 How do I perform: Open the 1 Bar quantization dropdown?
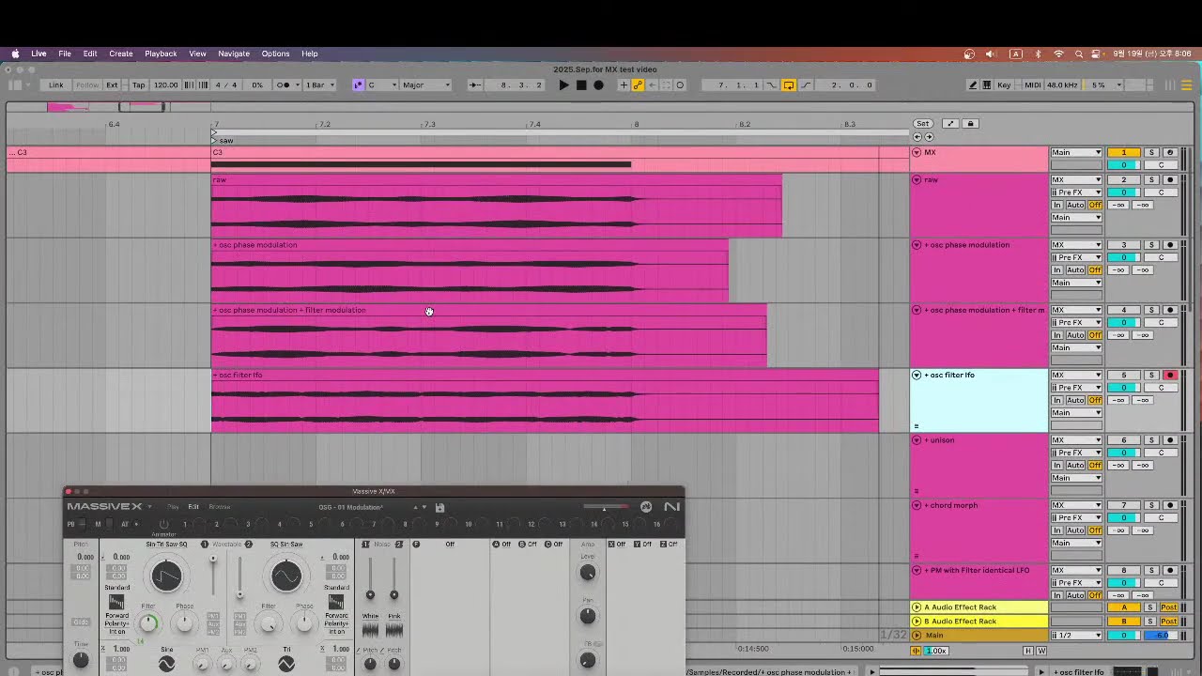point(319,85)
